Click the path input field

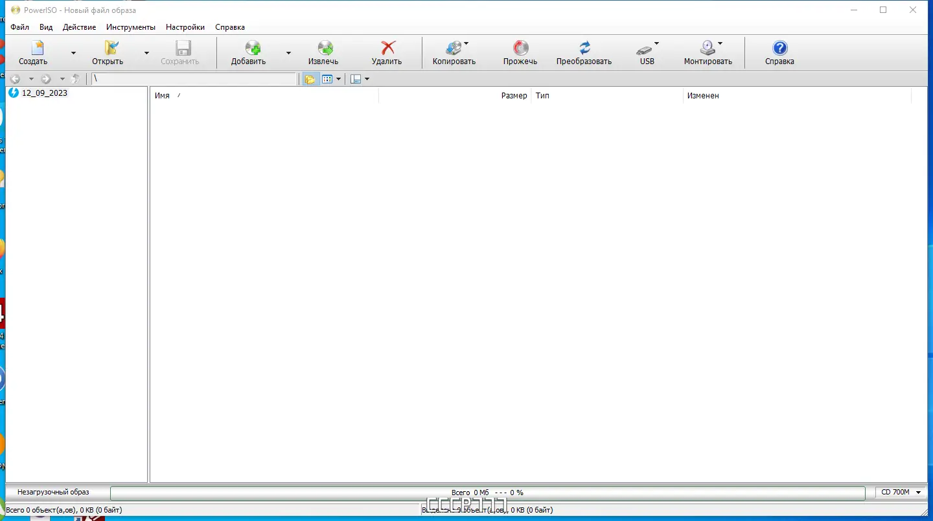pyautogui.click(x=194, y=79)
